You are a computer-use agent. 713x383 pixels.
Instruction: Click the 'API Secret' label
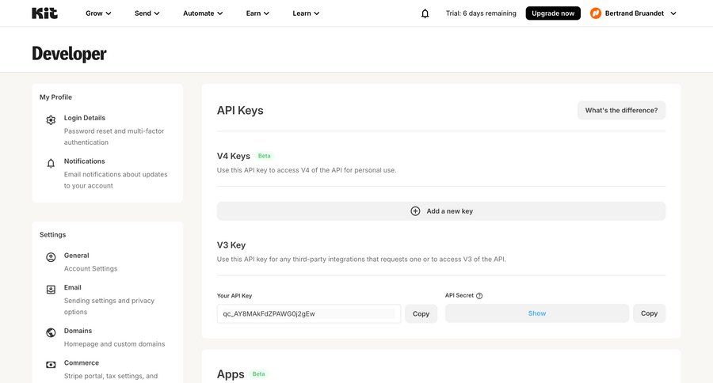point(459,295)
